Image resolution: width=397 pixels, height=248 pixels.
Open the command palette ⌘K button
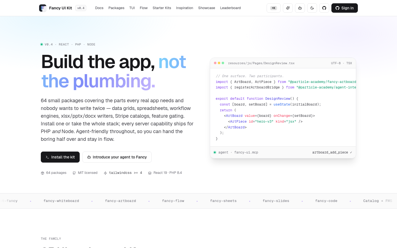273,8
